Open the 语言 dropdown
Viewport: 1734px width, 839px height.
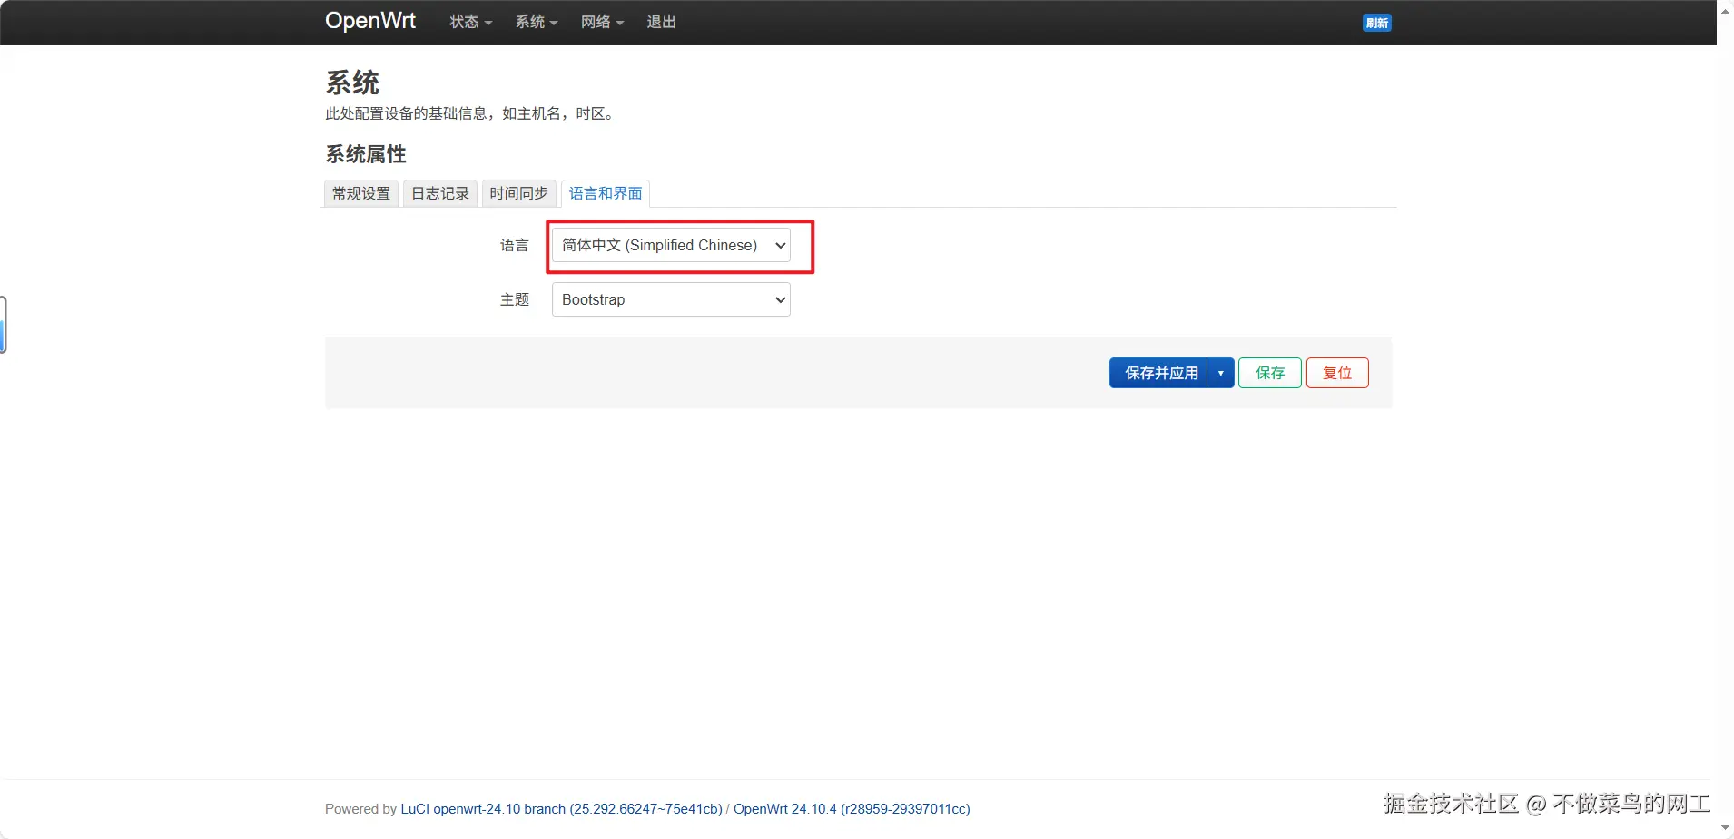pyautogui.click(x=671, y=245)
